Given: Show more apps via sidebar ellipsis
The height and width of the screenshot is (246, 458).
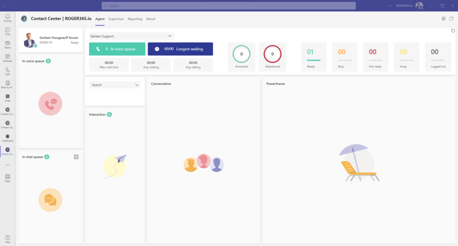Looking at the screenshot, I should point(8,165).
